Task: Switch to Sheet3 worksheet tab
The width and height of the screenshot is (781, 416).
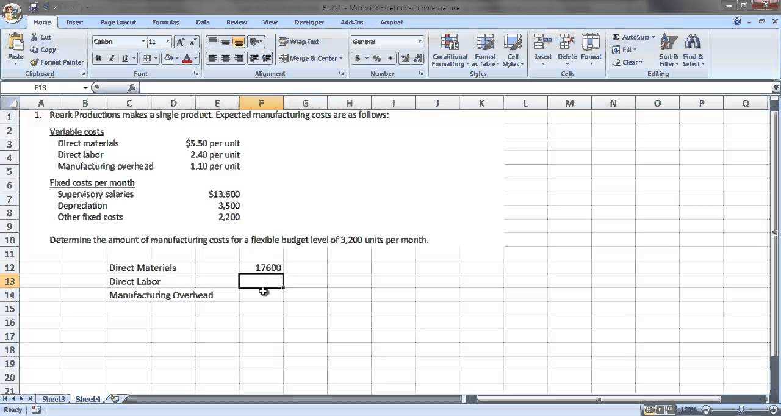Action: [x=53, y=399]
